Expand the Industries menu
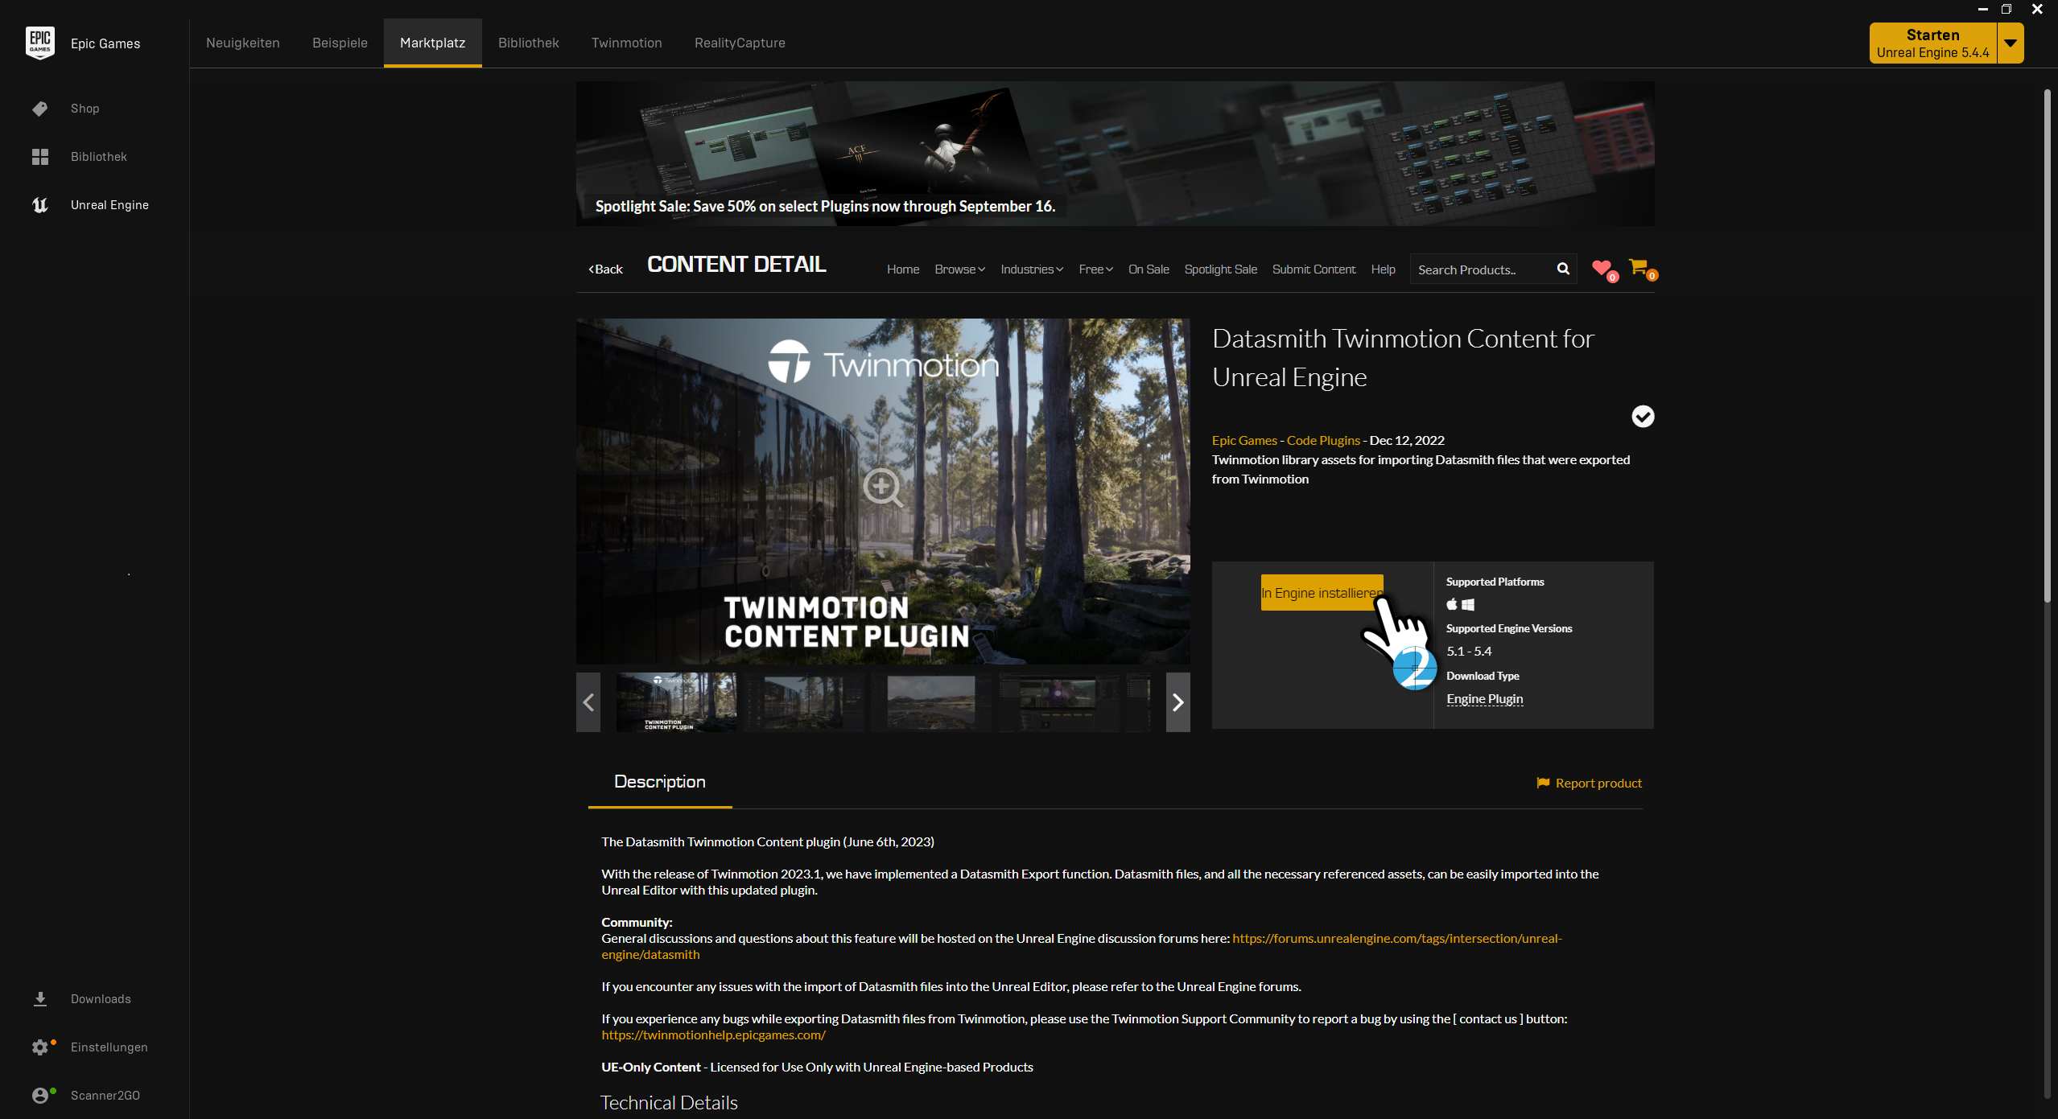The image size is (2058, 1119). pos(1032,269)
